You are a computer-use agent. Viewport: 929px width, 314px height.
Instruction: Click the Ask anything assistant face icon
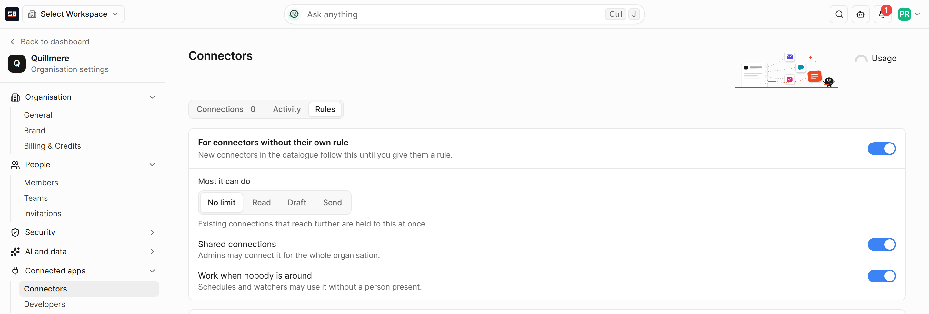point(294,14)
